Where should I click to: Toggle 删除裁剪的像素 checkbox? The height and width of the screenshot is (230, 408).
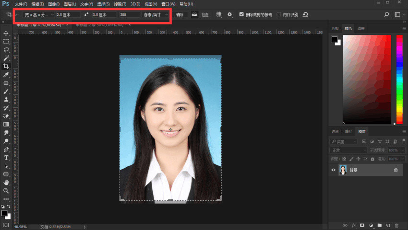[241, 14]
